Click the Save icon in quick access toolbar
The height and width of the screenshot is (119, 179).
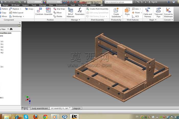(2, 2)
